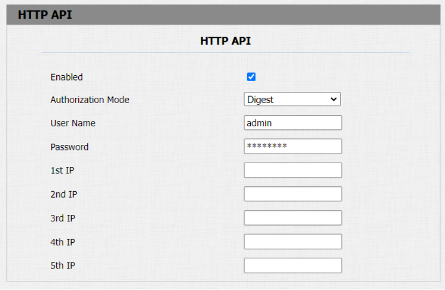Viewport: 445px width, 290px height.
Task: Focus the Password input field
Action: [x=293, y=147]
